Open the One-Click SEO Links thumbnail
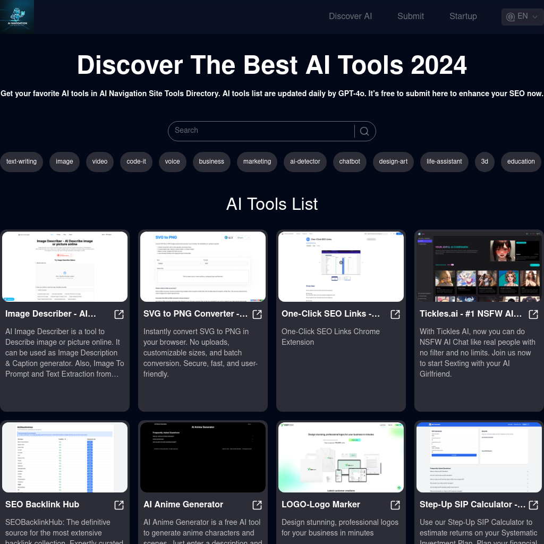 pyautogui.click(x=341, y=267)
